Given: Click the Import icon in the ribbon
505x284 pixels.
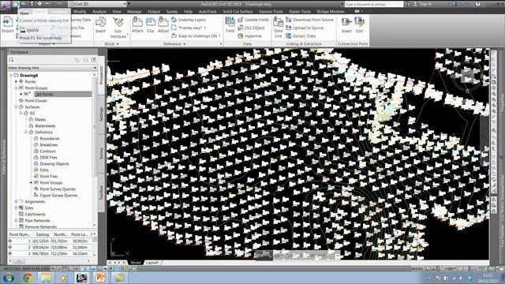Looking at the screenshot, I should (7, 24).
